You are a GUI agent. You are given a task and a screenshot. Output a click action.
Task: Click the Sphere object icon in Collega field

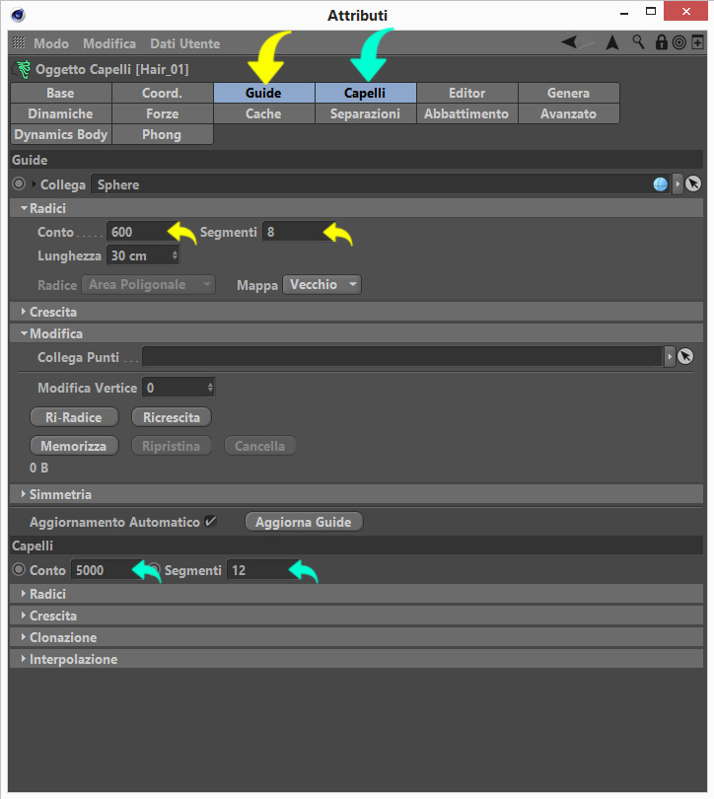(660, 183)
